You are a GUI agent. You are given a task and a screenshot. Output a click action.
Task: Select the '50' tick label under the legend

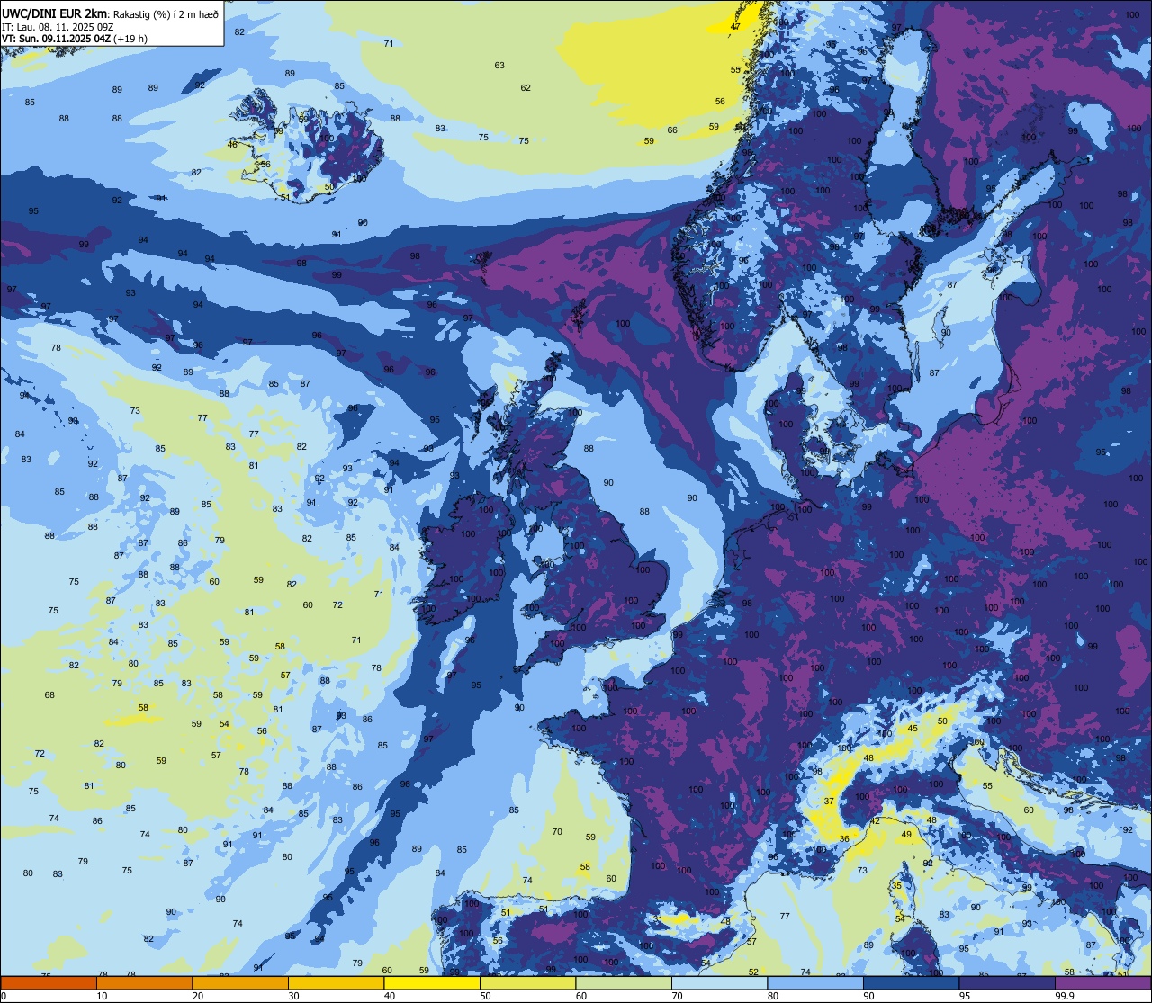(x=485, y=996)
